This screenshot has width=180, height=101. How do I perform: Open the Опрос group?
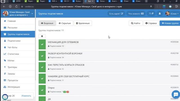point(51,88)
